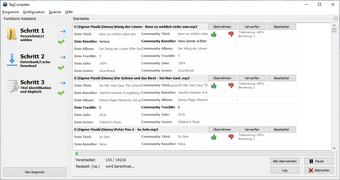Viewport: 340px width, 180px height.
Task: Click the green processing progress bar
Action: (x=205, y=154)
